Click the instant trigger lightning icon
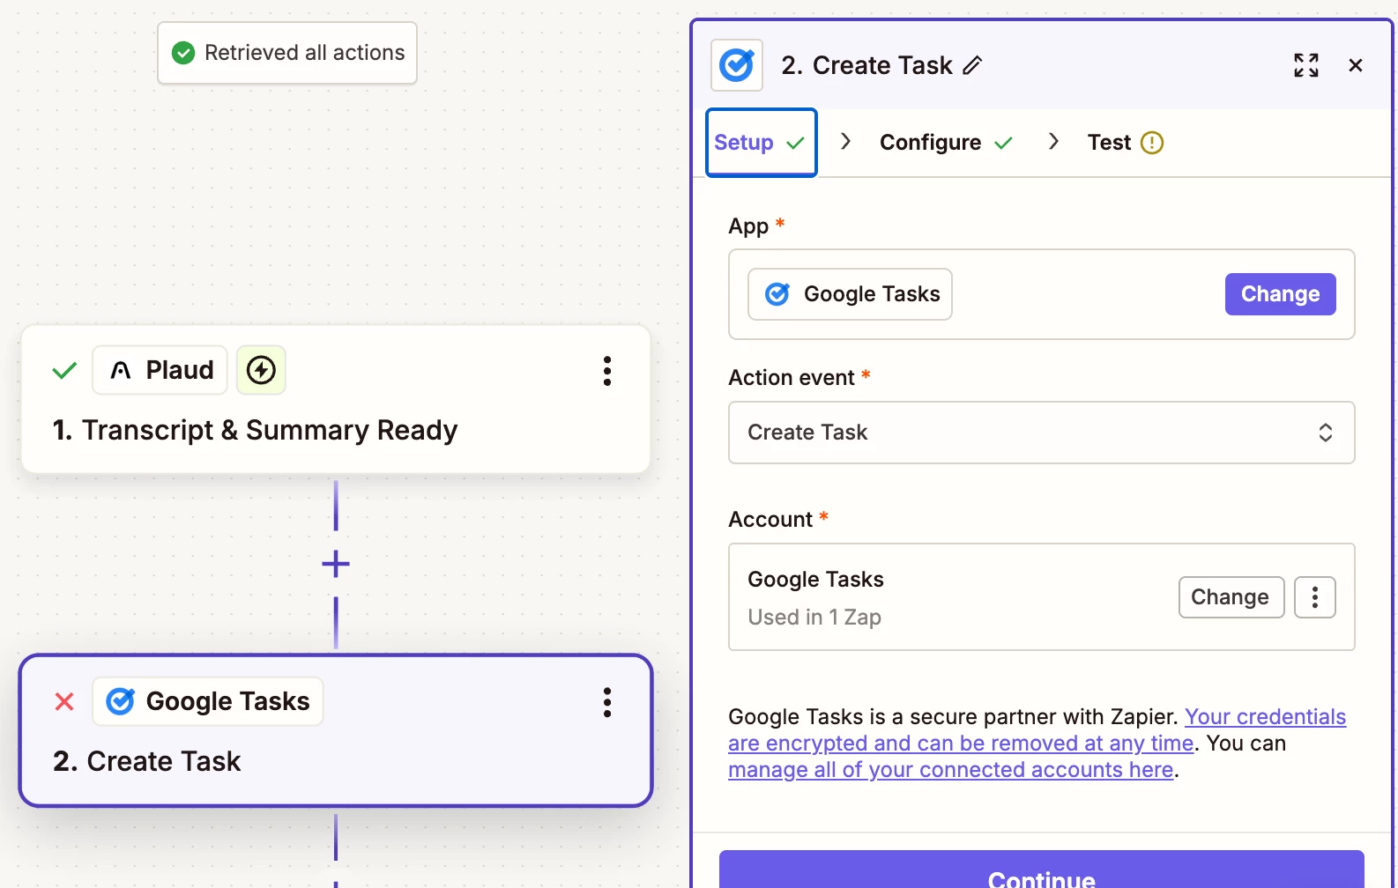Viewport: 1398px width, 888px height. (x=261, y=370)
